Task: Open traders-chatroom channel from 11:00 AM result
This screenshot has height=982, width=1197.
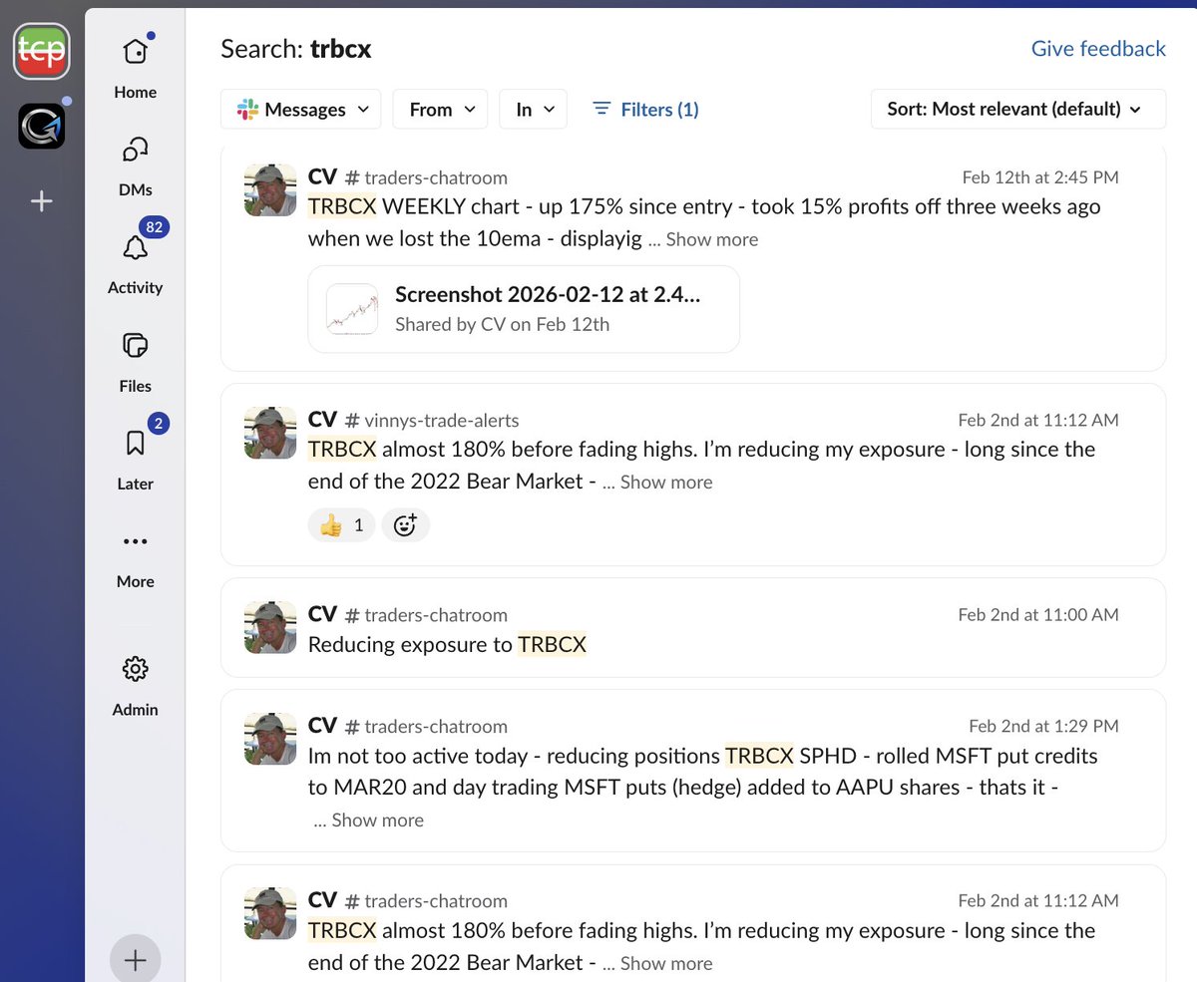Action: coord(426,615)
